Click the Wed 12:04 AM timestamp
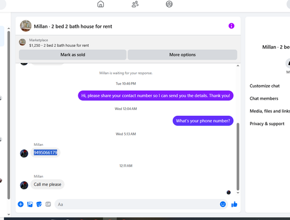The height and width of the screenshot is (220, 290). tap(126, 109)
